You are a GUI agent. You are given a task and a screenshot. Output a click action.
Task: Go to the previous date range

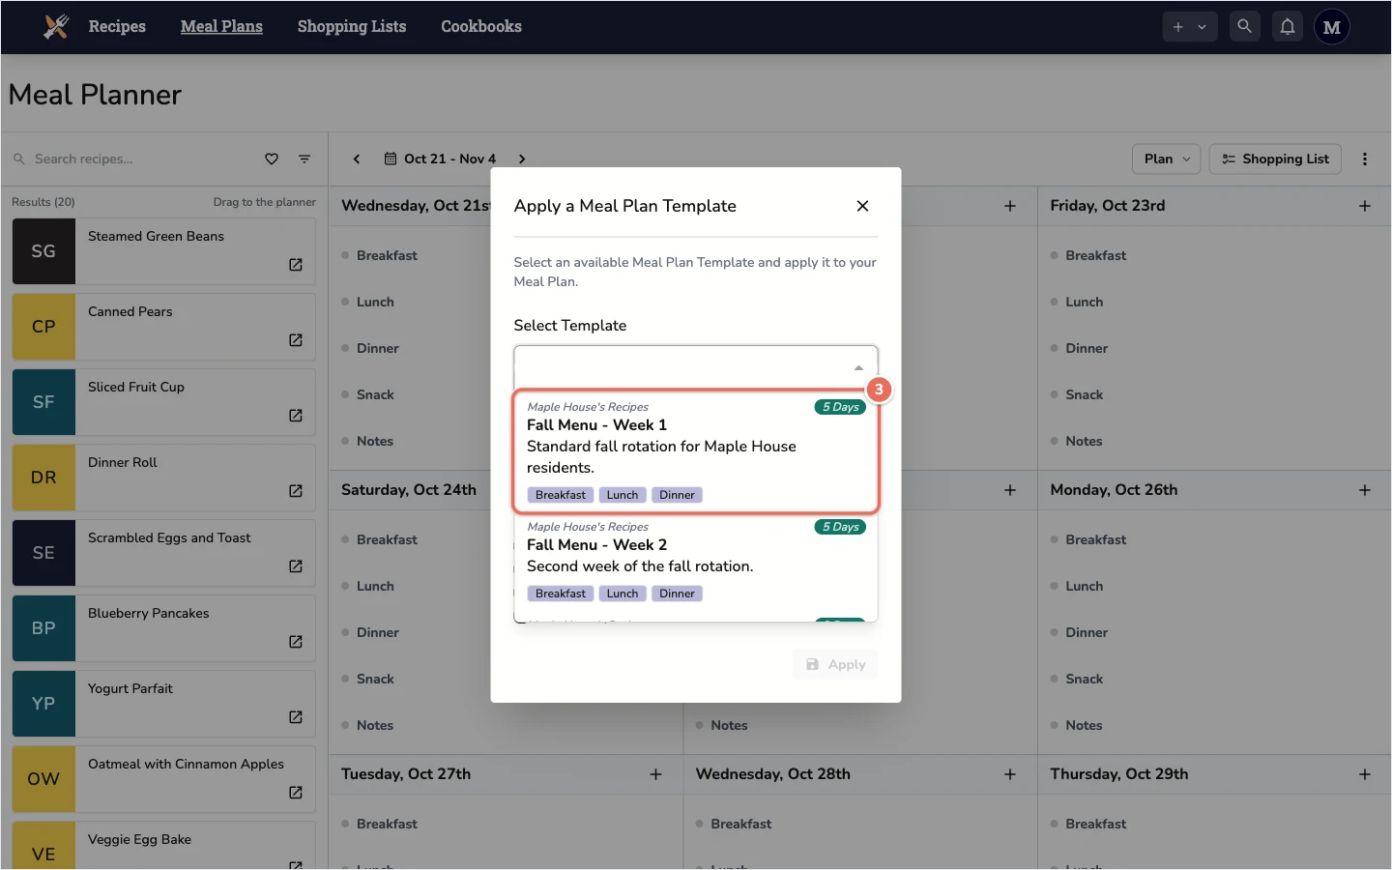click(357, 159)
